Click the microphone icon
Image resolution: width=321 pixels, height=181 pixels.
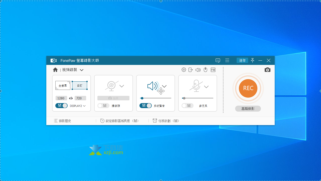196,86
